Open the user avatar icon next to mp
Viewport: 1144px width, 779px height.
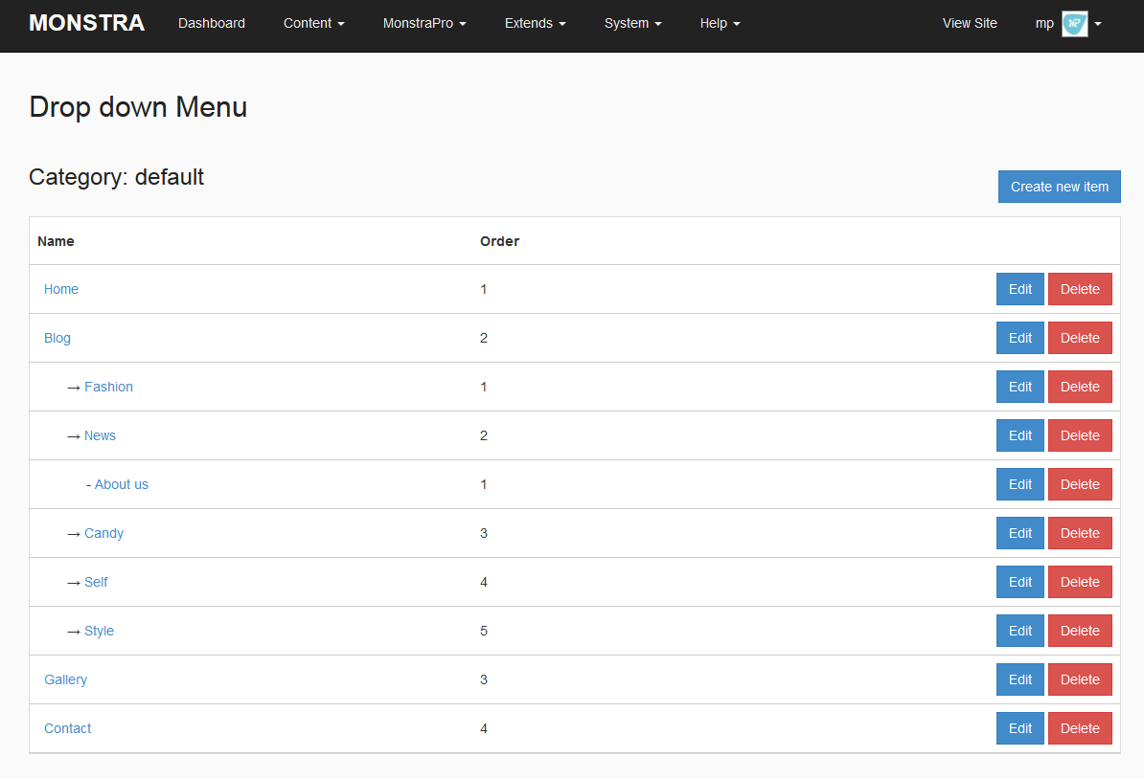pos(1074,23)
